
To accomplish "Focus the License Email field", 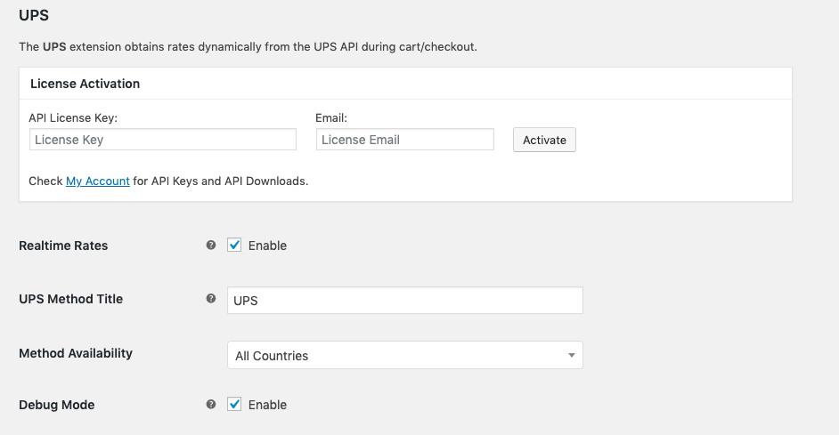I will pos(405,139).
